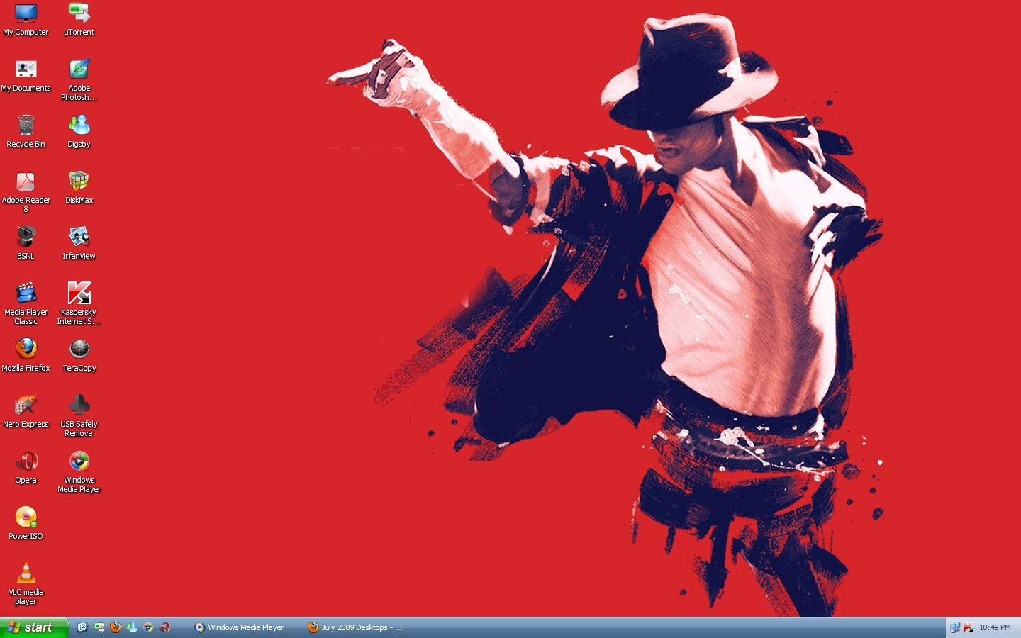Select the DiskMax desktop shortcut
Viewport: 1021px width, 638px height.
pos(79,188)
